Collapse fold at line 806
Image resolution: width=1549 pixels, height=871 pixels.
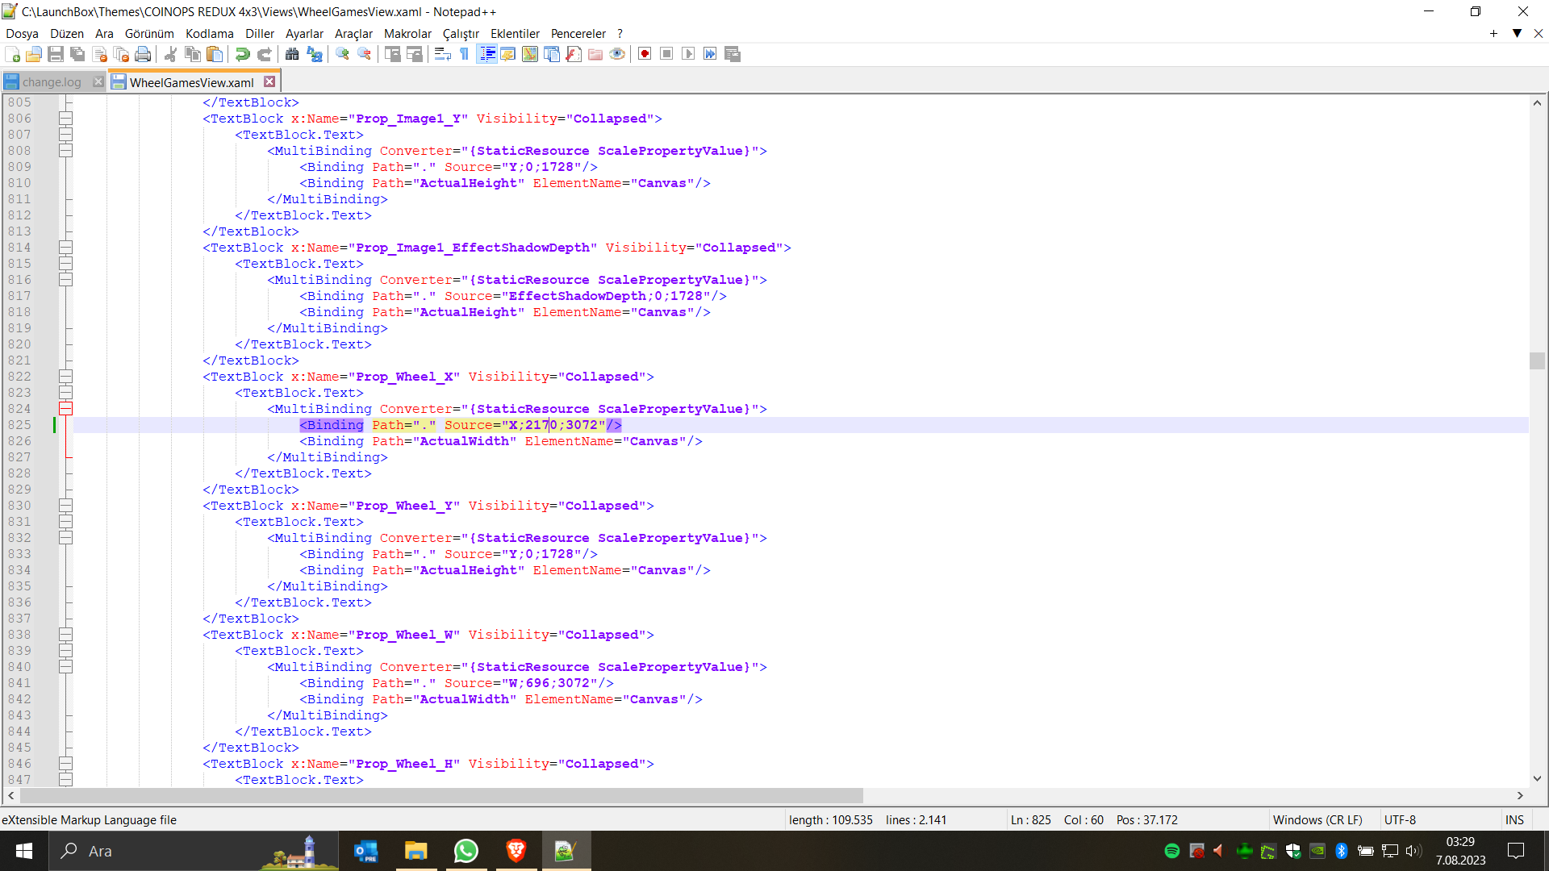66,119
